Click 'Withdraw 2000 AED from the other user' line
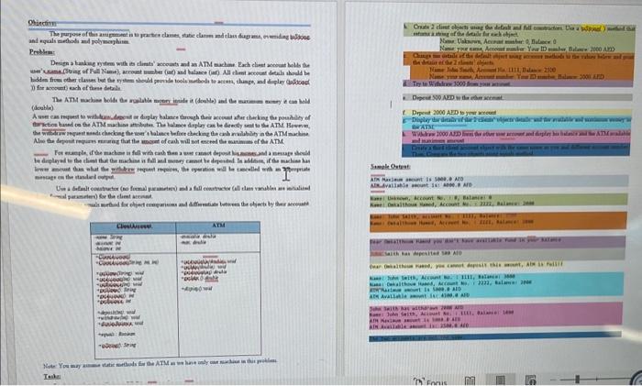The width and height of the screenshot is (642, 386). [x=521, y=134]
